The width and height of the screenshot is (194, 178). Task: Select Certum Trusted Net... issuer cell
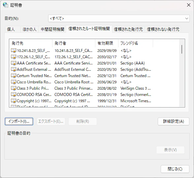tap(73, 76)
